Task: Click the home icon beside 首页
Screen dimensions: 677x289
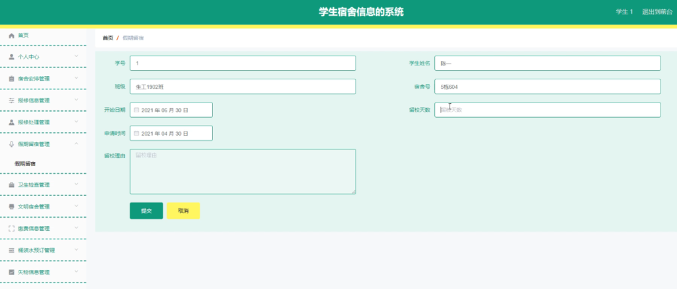Action: pyautogui.click(x=12, y=36)
